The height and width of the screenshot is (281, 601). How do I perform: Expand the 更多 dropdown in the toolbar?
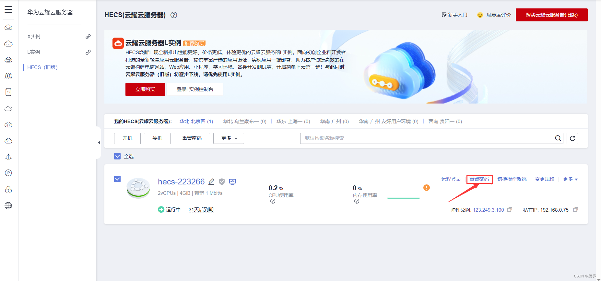[229, 138]
